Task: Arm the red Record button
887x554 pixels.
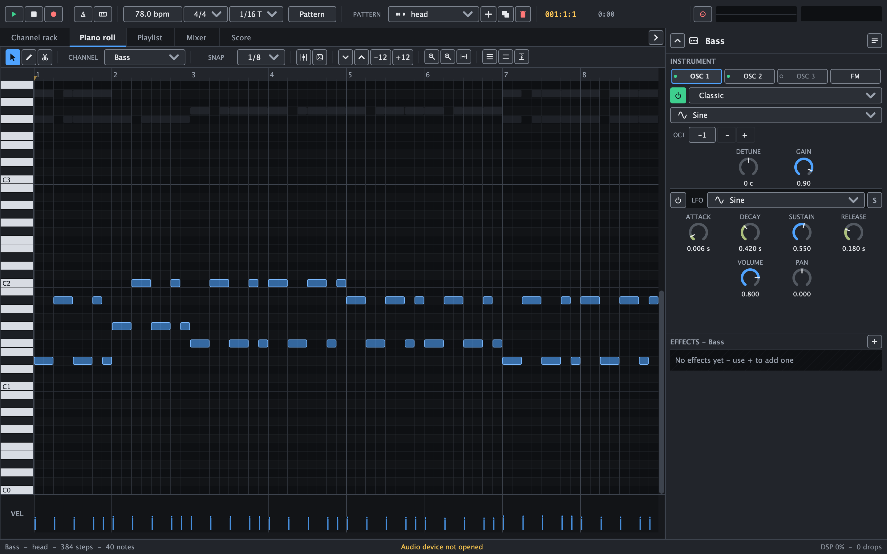Action: (x=54, y=14)
